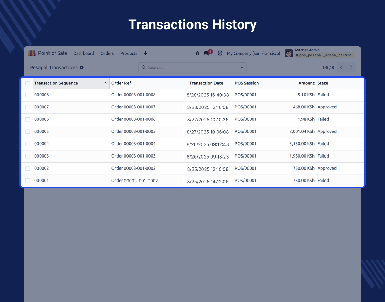Open Order 00003-001-0005 record
Image resolution: width=385 pixels, height=302 pixels.
(x=133, y=132)
